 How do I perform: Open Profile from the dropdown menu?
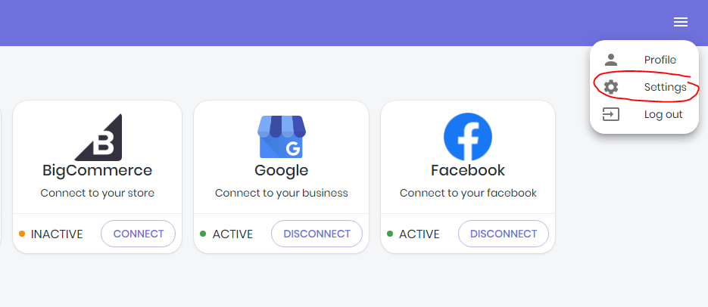click(660, 60)
